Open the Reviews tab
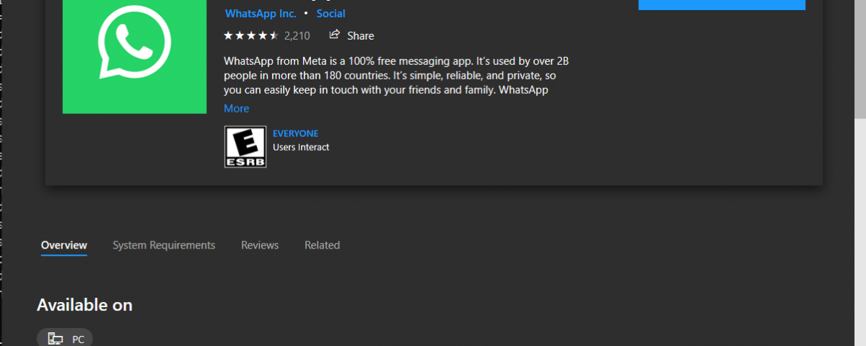Viewport: 866px width, 346px height. pyautogui.click(x=260, y=245)
